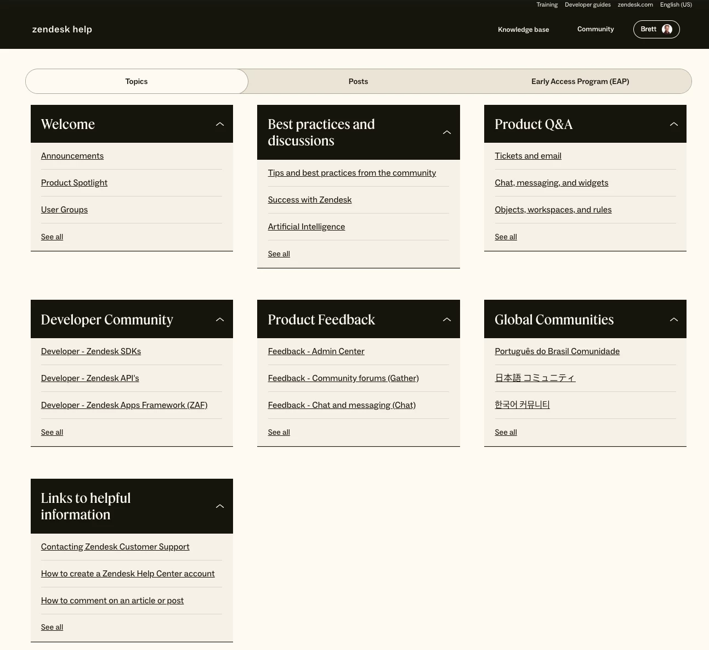Open How to comment on an article
The image size is (709, 650).
[x=112, y=601]
